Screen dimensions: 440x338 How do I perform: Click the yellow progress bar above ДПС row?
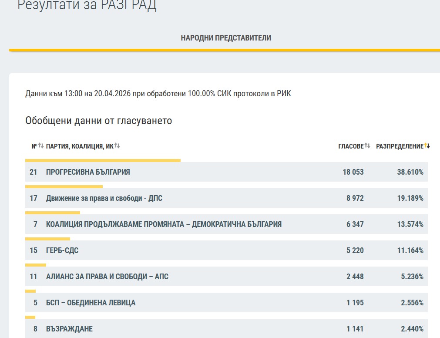click(64, 187)
